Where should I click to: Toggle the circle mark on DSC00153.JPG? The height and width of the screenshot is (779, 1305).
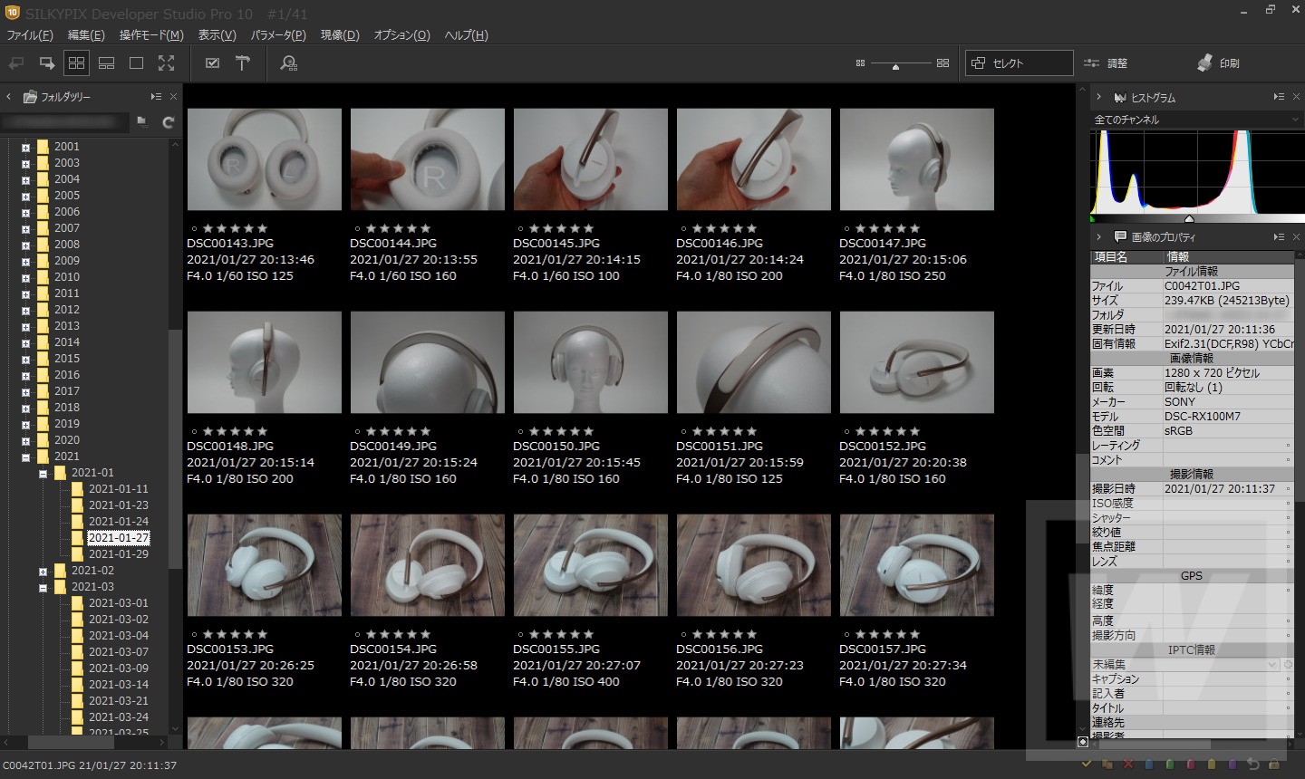195,635
